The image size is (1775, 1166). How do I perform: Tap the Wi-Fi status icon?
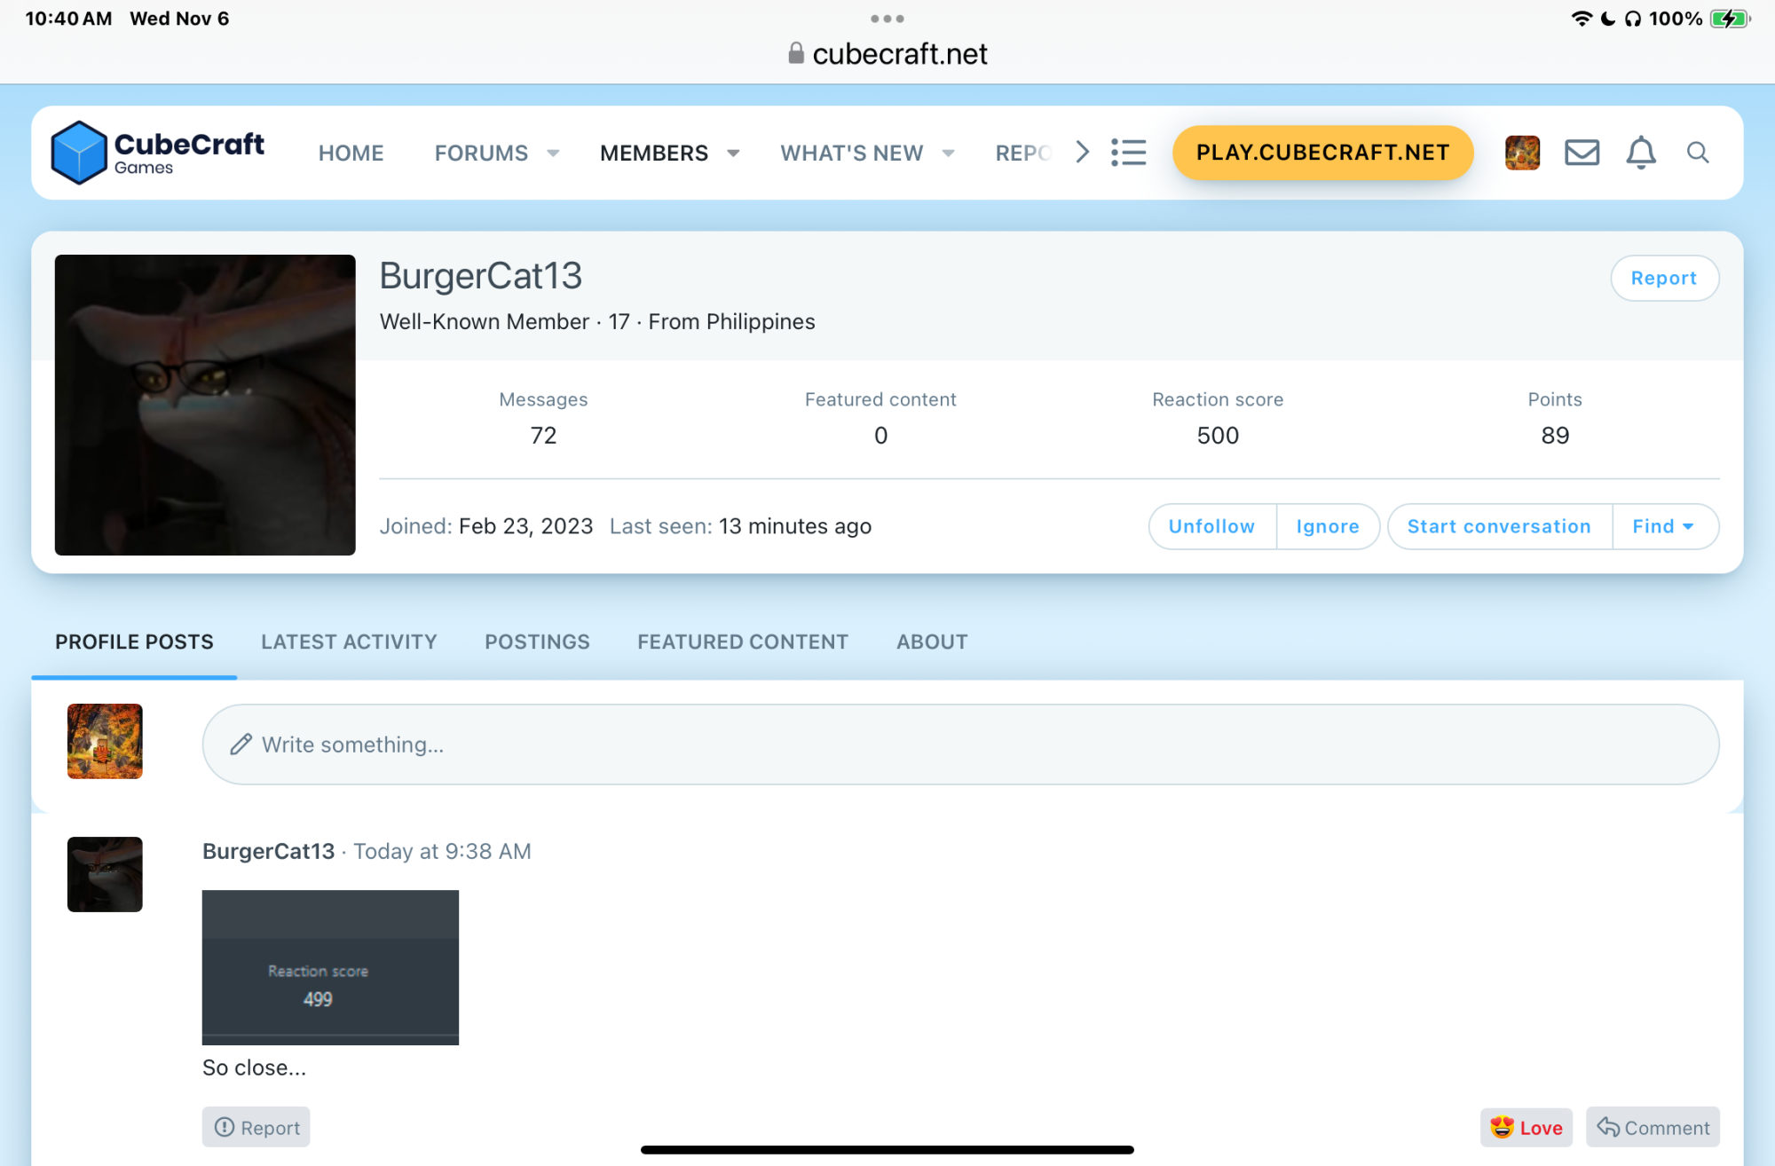pos(1582,19)
